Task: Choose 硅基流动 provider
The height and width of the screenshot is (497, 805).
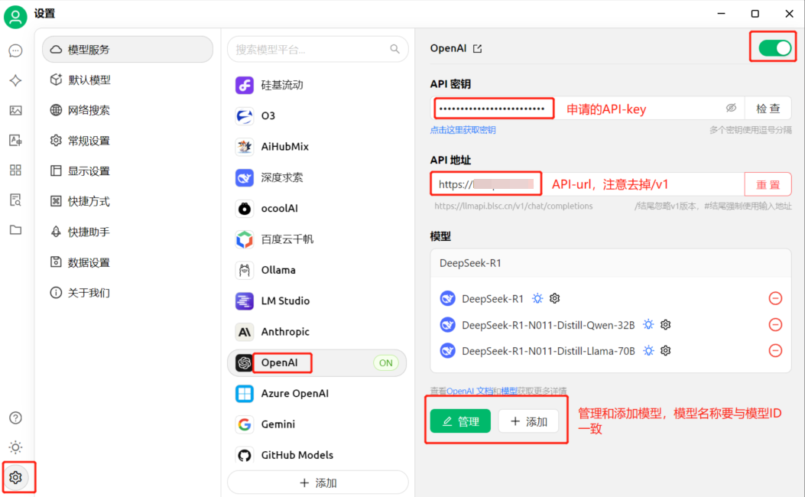Action: tap(317, 85)
